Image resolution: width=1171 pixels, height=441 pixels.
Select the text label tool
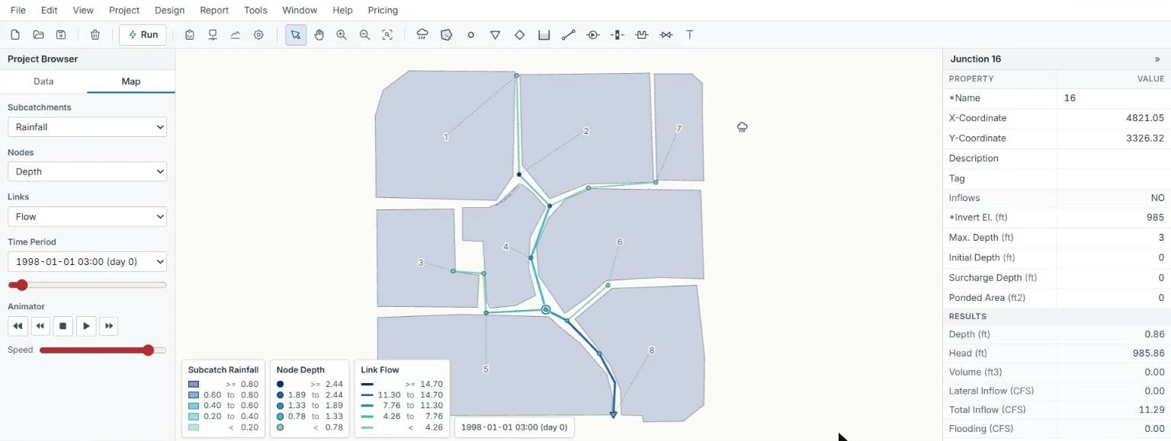coord(690,34)
